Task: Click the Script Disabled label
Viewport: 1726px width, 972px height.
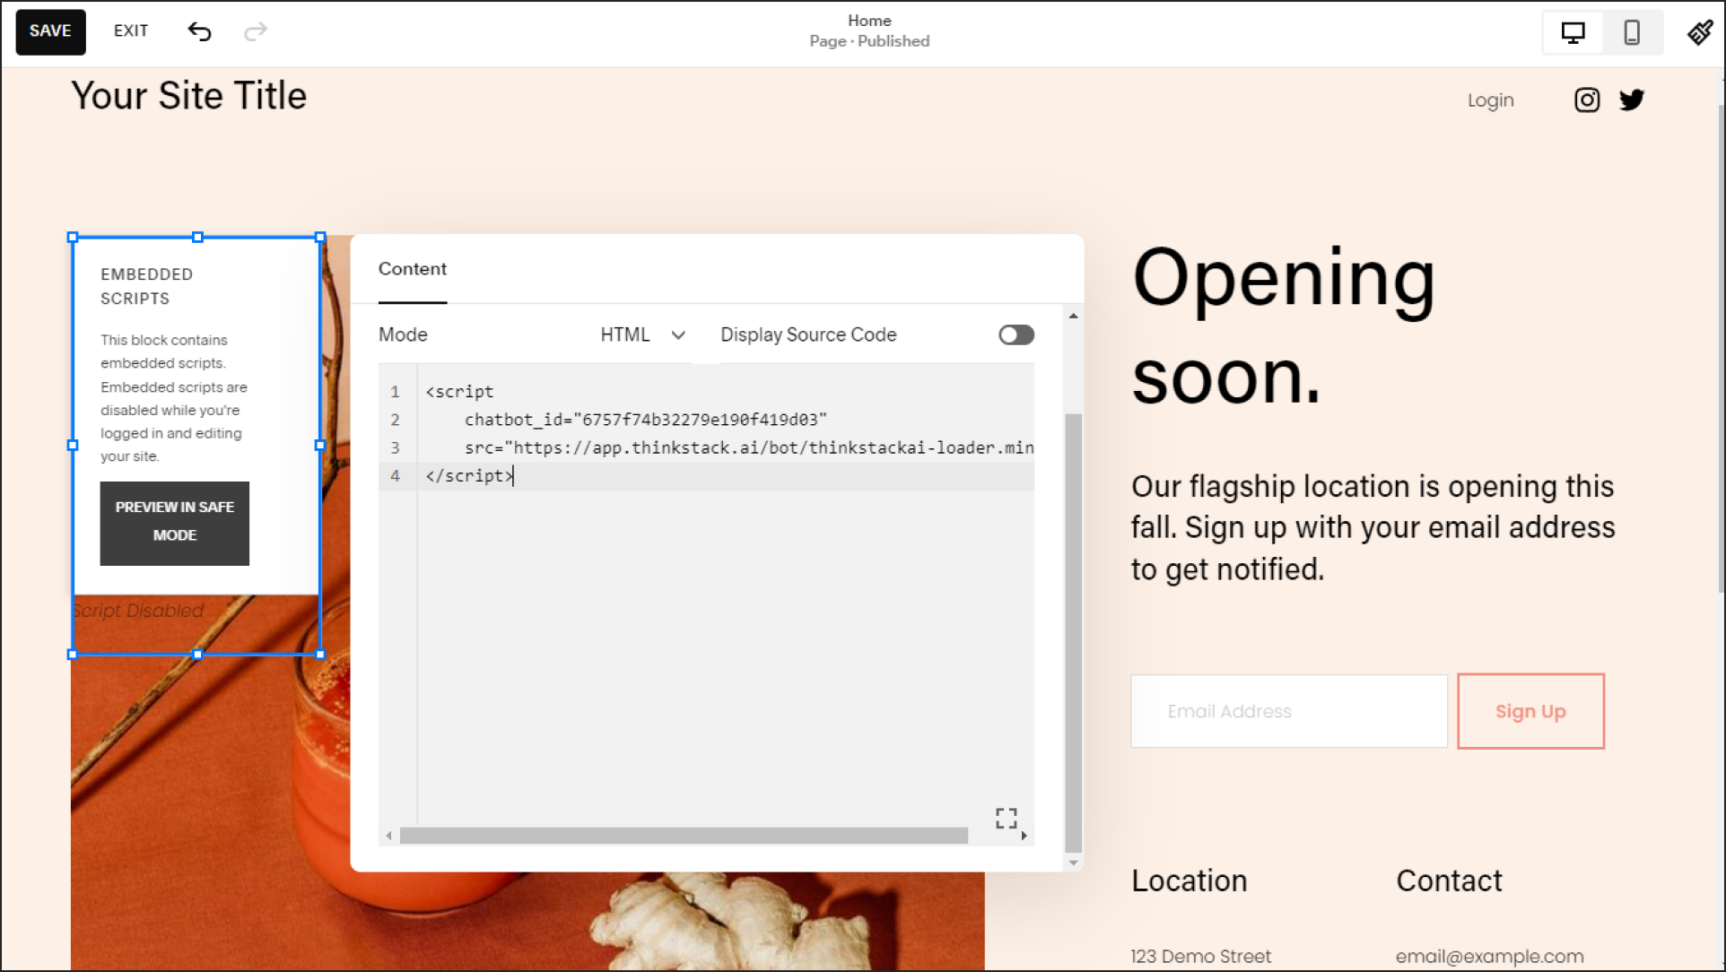Action: click(138, 611)
